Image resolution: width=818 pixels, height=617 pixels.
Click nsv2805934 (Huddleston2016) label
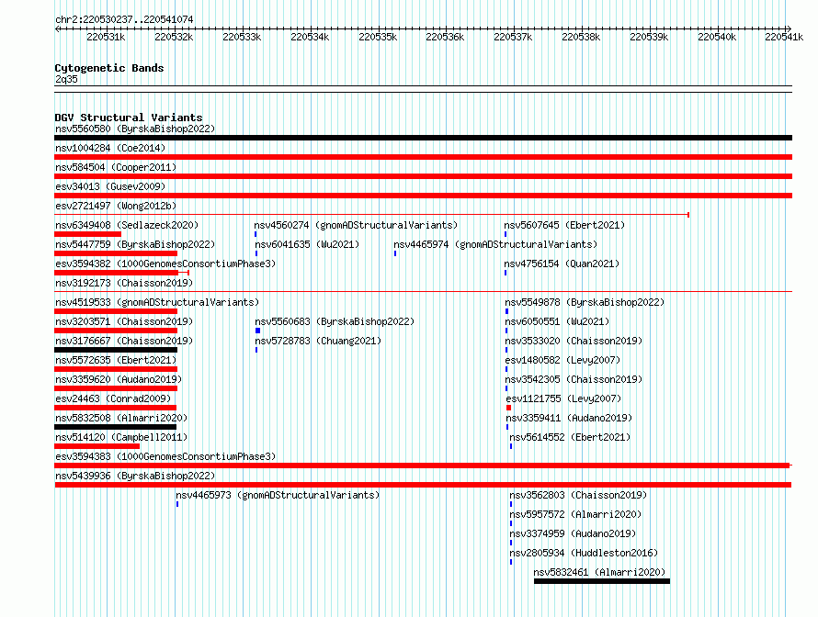point(584,553)
